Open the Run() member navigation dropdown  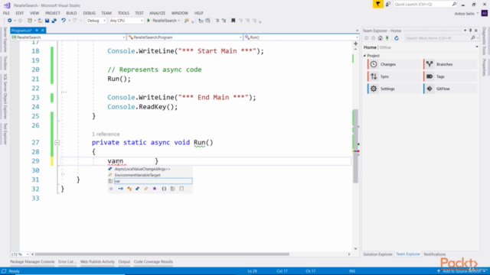(x=301, y=37)
